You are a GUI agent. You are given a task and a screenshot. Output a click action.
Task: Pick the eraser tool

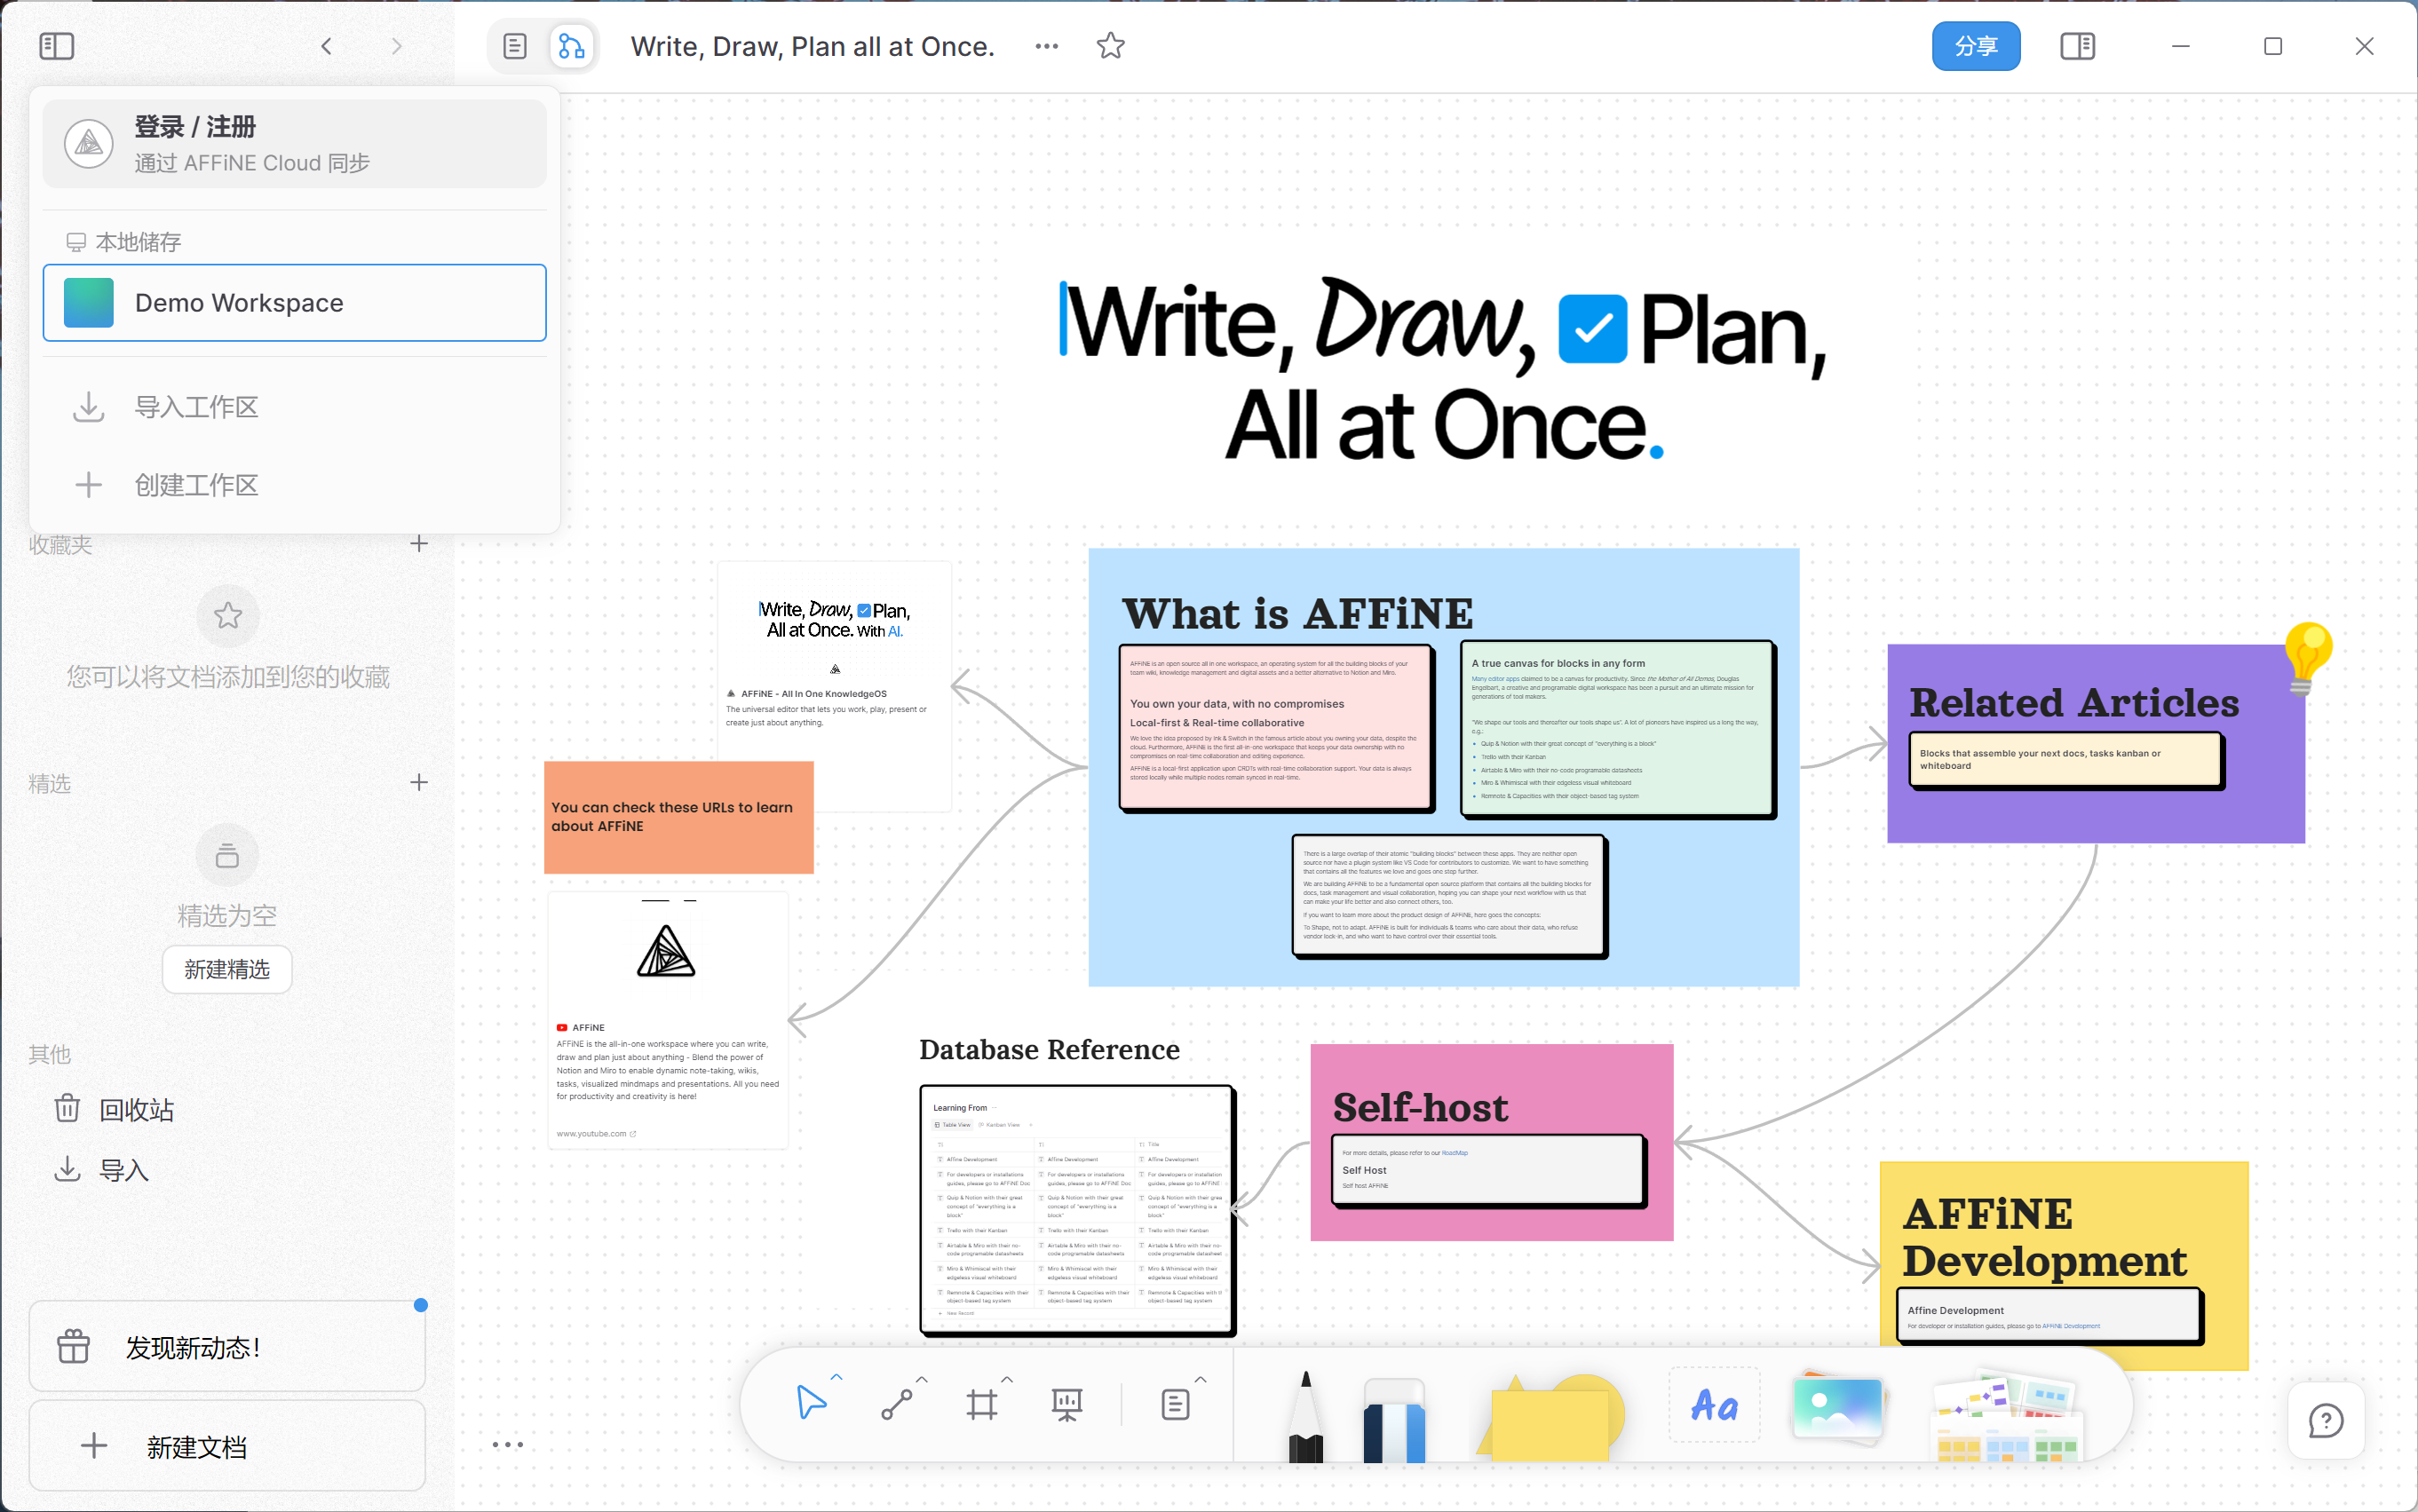pos(1394,1421)
